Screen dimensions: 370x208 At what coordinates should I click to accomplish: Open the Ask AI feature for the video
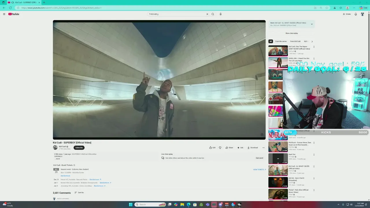(240, 148)
